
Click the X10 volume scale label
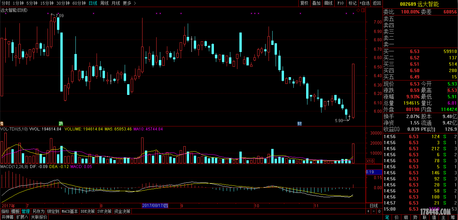coord(370,161)
